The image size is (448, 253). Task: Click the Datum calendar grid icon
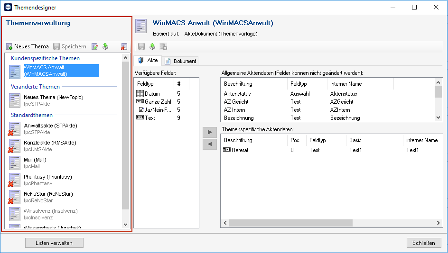(x=140, y=93)
